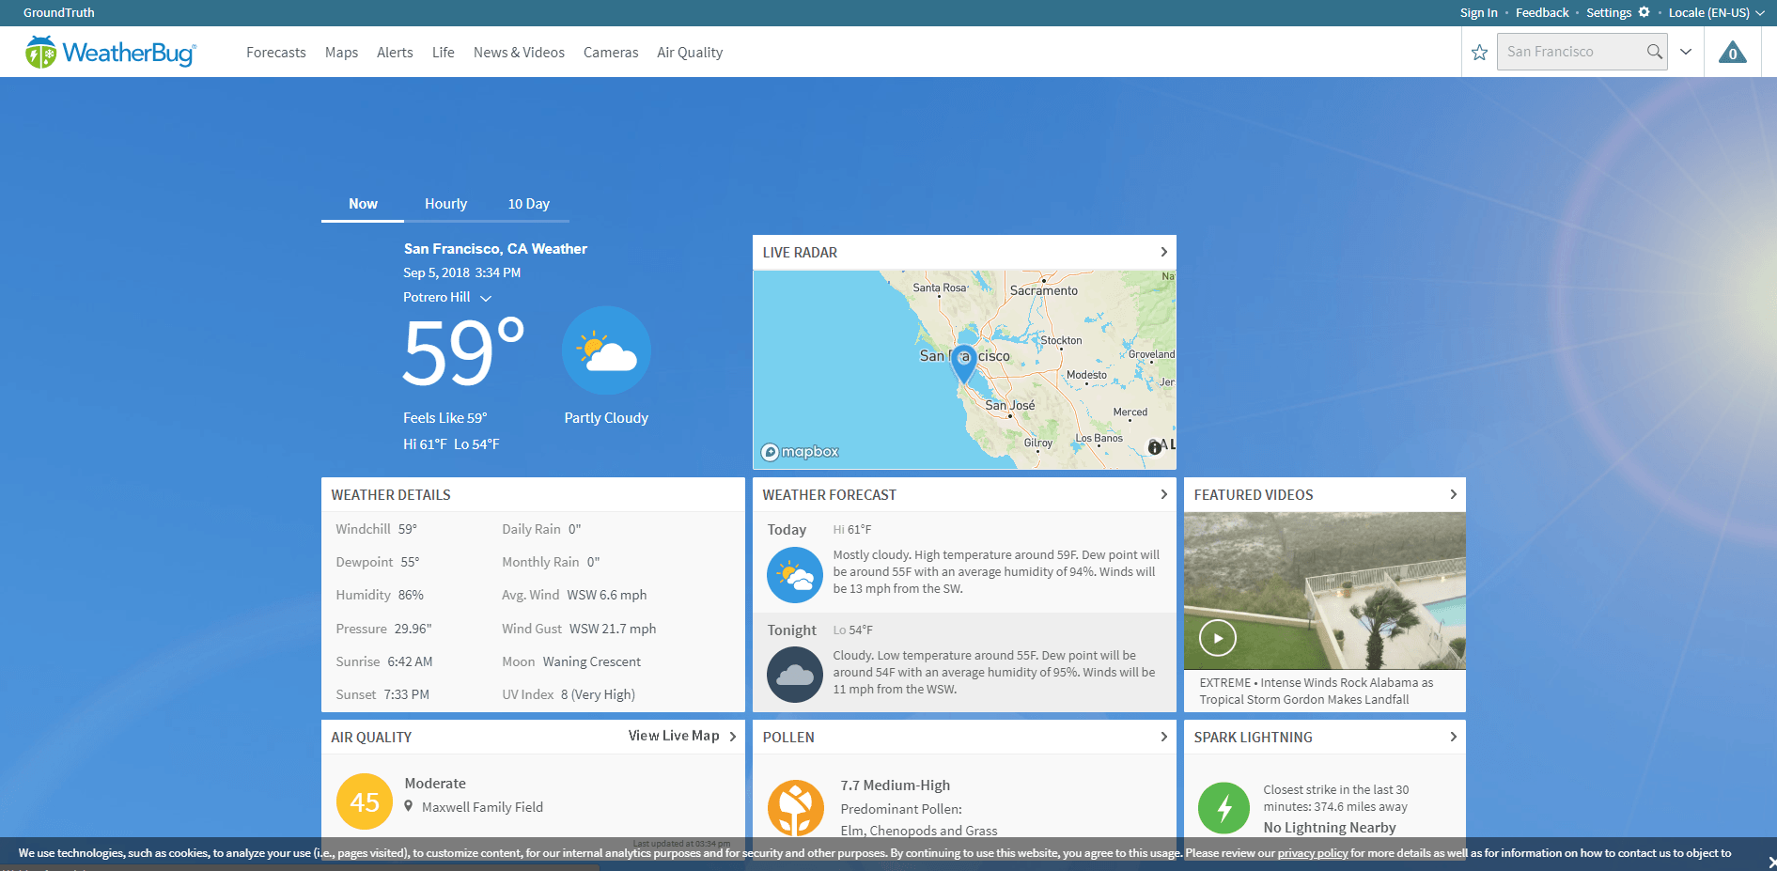Click the search magnifier icon
Screen dimensions: 1777x871
tap(1654, 52)
